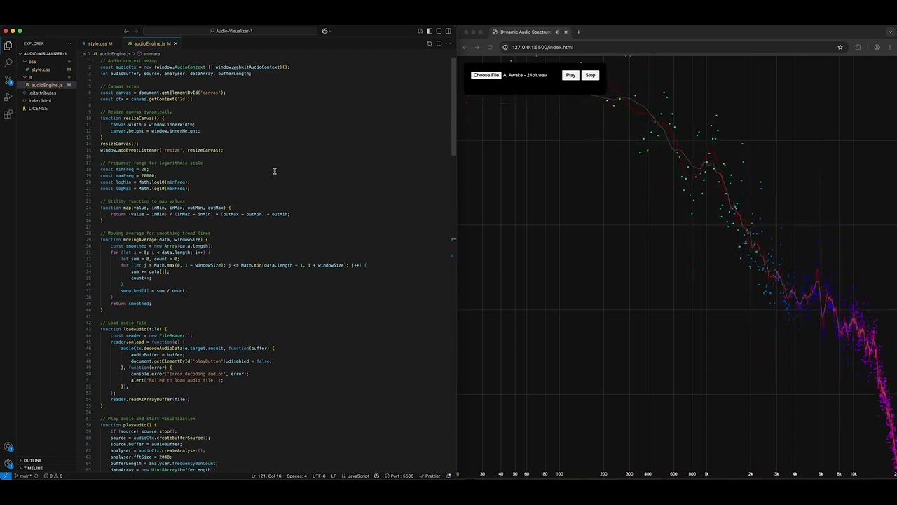Open a new browser tab
The width and height of the screenshot is (897, 505).
[x=578, y=32]
